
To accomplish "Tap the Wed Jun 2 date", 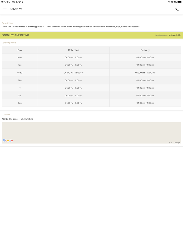I will 18,2.
